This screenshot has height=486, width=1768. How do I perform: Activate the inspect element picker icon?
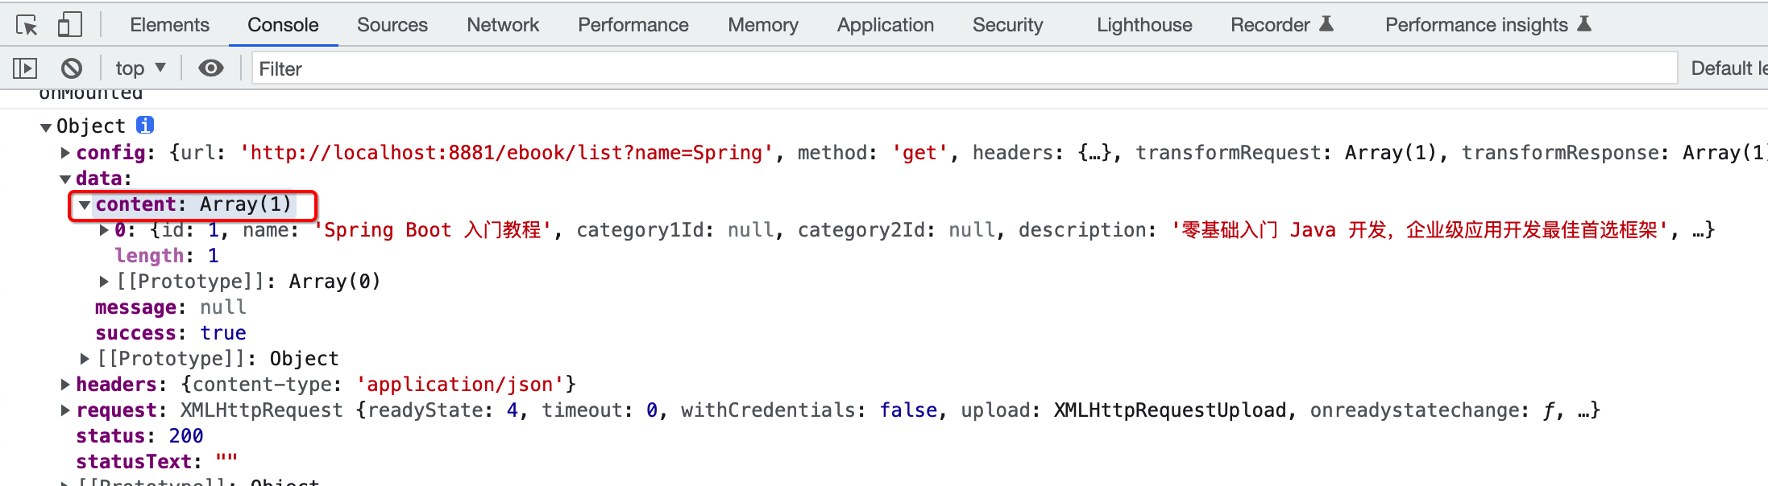27,25
